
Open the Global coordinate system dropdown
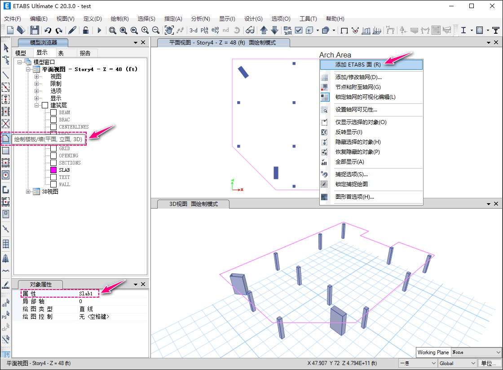tap(457, 363)
